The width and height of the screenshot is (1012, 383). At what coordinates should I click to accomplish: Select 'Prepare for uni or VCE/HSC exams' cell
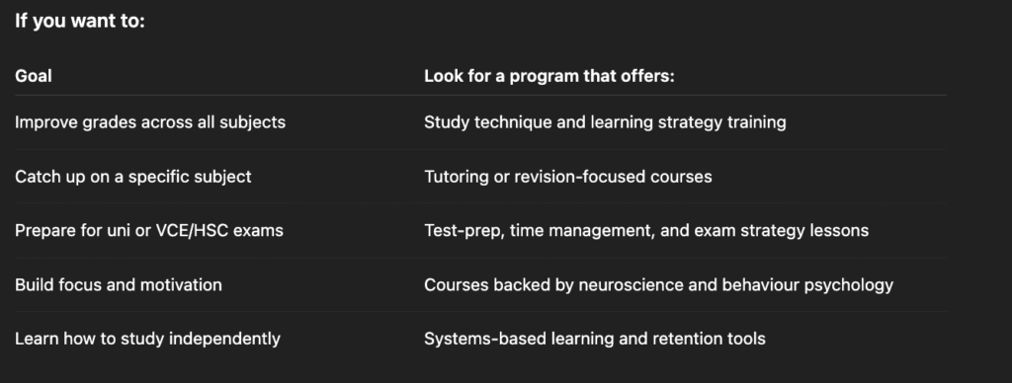149,231
